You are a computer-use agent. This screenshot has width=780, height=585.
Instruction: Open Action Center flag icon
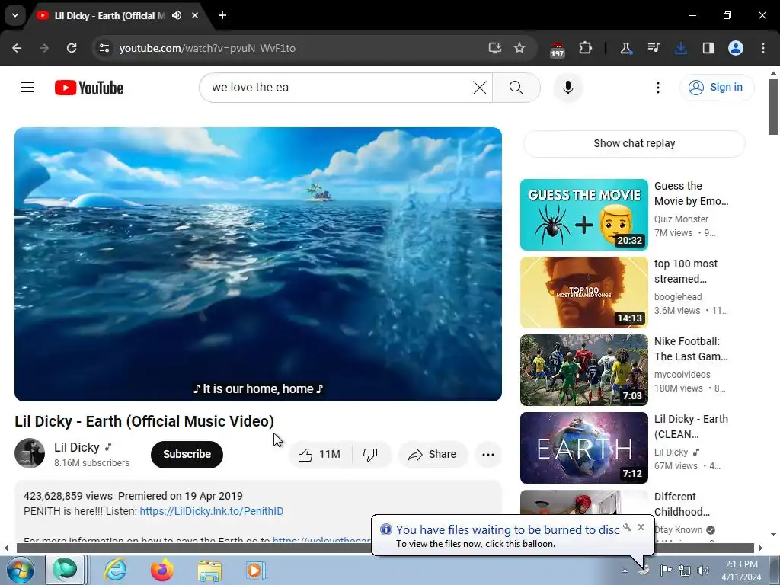click(666, 570)
